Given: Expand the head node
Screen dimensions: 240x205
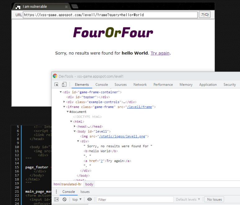Looking at the screenshot, I should tap(75, 126).
